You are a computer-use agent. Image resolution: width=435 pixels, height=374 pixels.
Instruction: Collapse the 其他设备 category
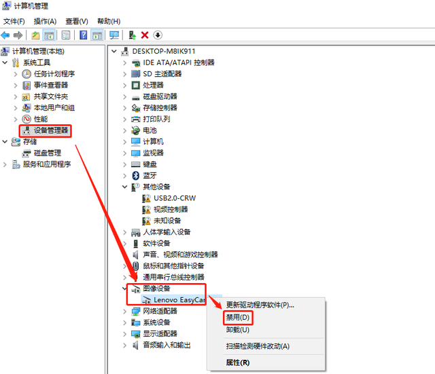click(125, 187)
